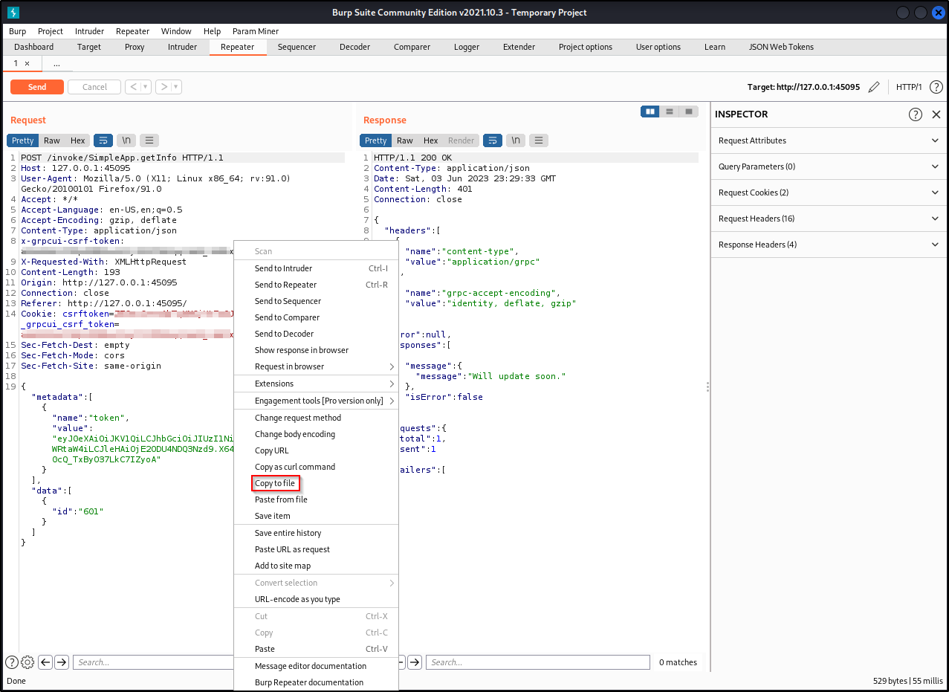Open the Intruder menu in menu bar
The height and width of the screenshot is (692, 949).
point(89,31)
